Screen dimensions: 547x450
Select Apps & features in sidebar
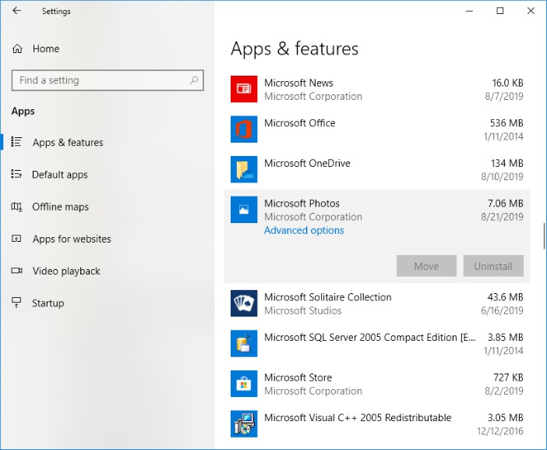[x=68, y=143]
